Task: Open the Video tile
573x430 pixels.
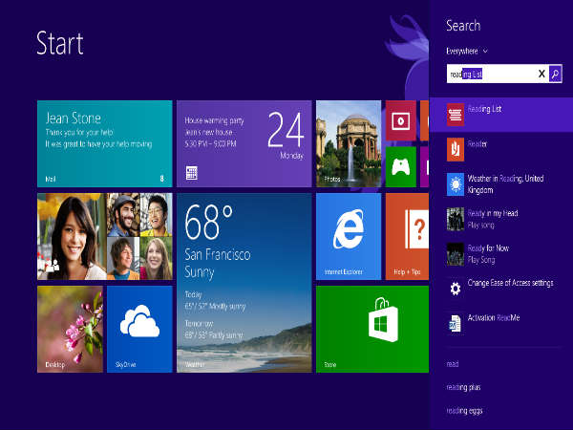Action: click(402, 120)
